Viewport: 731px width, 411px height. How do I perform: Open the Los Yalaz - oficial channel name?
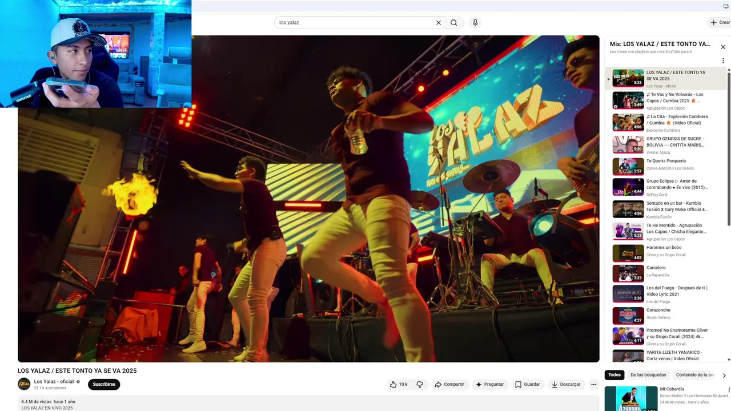coord(54,381)
